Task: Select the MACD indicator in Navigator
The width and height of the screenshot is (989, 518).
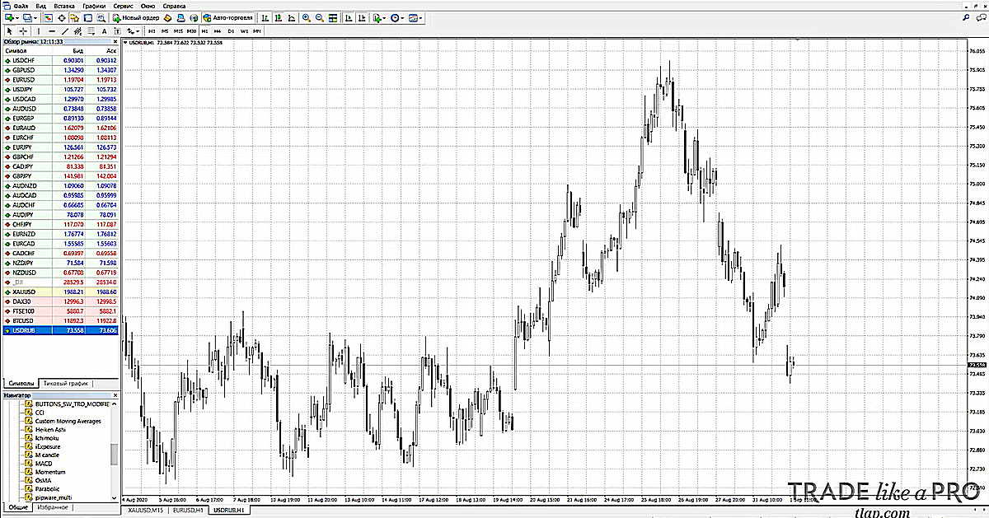Action: [x=44, y=463]
